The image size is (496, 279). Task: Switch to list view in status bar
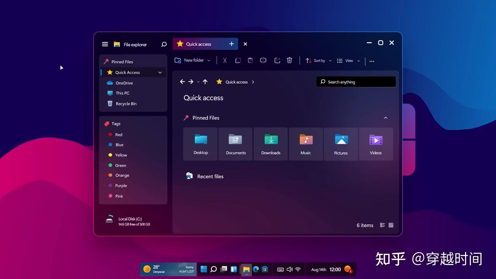[382, 225]
